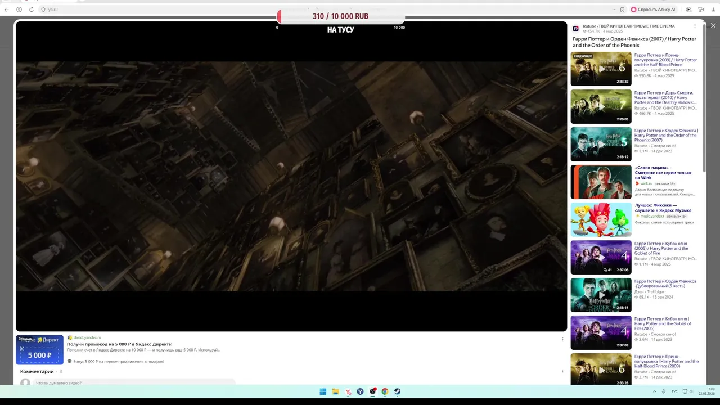Click the Rutube channel logo icon
This screenshot has width=720, height=405.
[x=576, y=29]
